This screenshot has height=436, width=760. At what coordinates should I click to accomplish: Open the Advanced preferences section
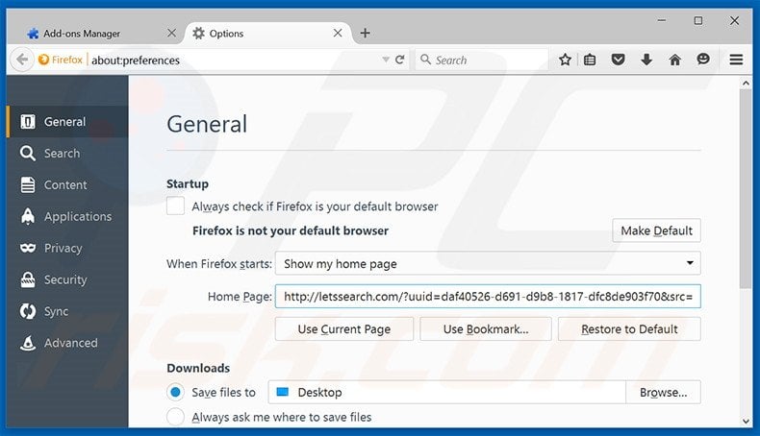67,343
